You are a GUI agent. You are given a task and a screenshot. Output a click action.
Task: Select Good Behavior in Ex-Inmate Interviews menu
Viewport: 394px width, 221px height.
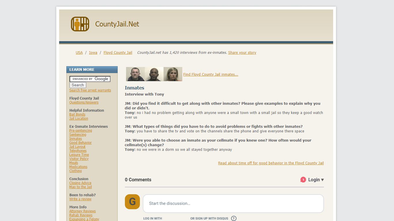(x=80, y=143)
